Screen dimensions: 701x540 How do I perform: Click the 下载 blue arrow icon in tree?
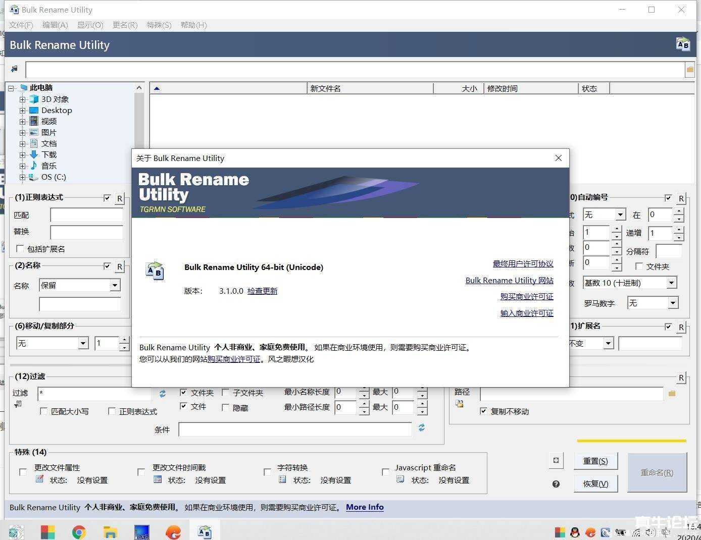[34, 154]
